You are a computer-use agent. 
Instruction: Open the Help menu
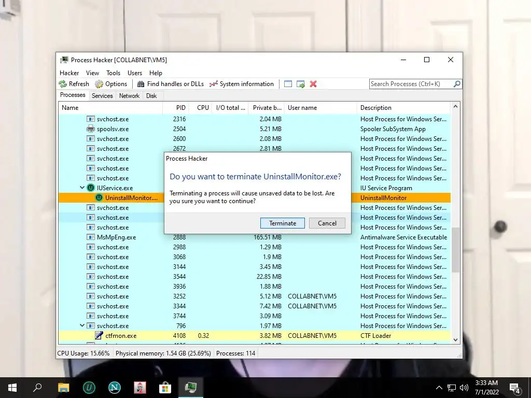[x=156, y=73]
